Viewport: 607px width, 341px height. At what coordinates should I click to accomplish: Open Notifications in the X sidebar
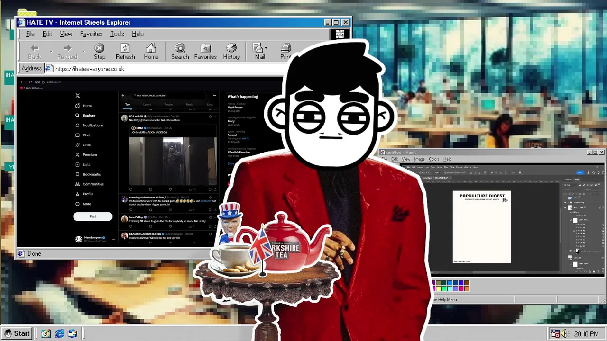pos(89,125)
